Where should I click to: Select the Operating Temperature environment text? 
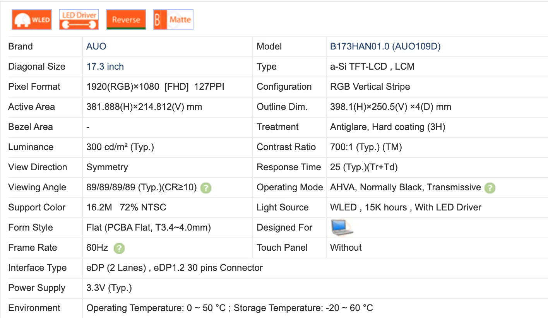coord(230,308)
